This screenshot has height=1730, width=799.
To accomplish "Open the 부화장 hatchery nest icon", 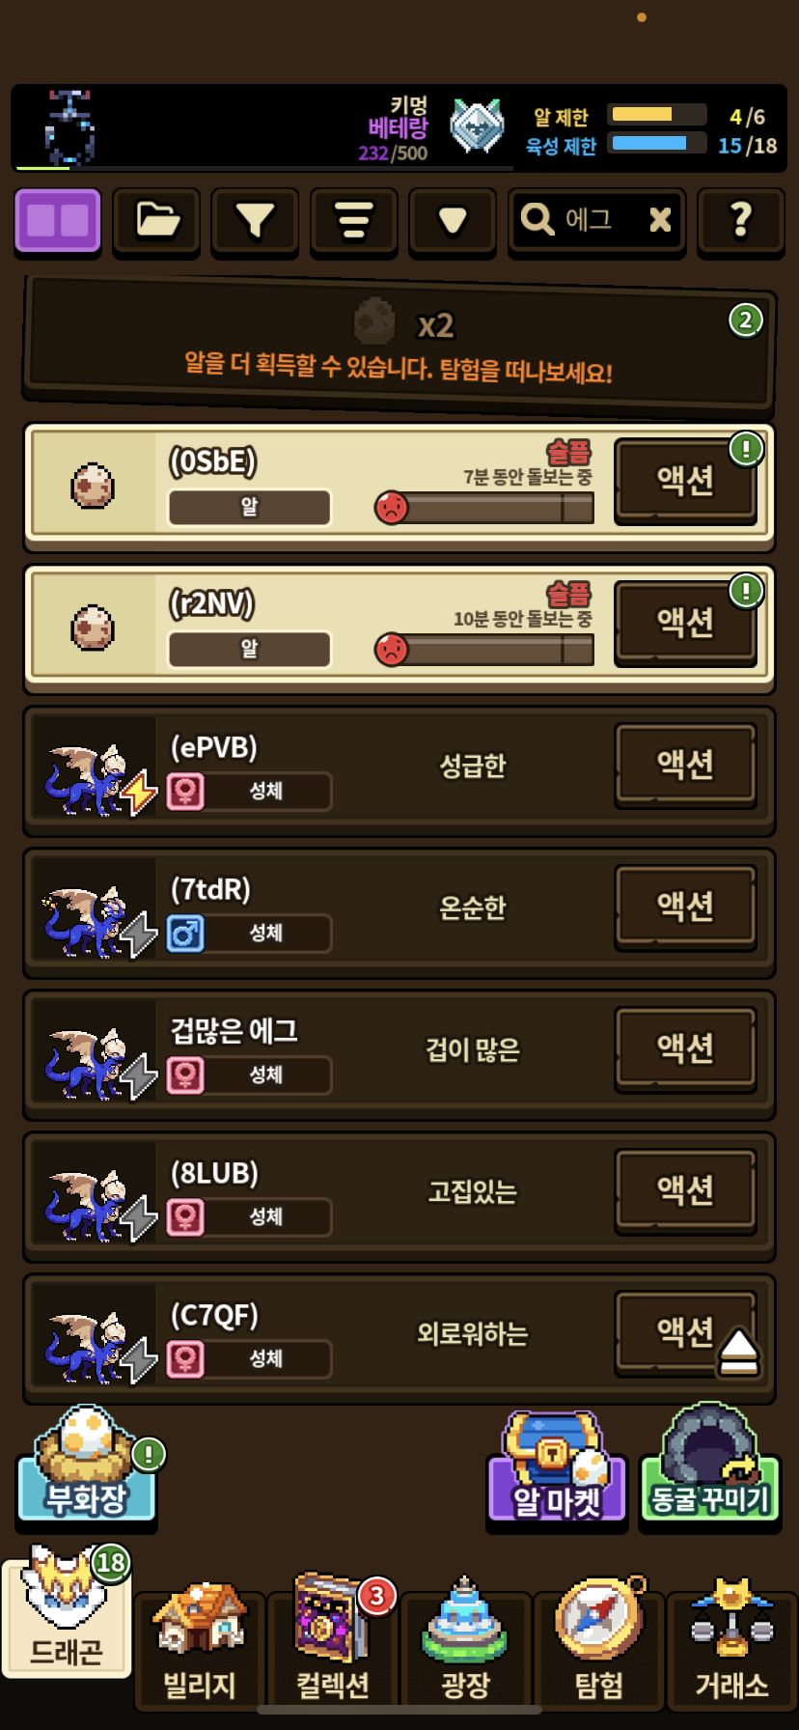I will (x=86, y=1467).
